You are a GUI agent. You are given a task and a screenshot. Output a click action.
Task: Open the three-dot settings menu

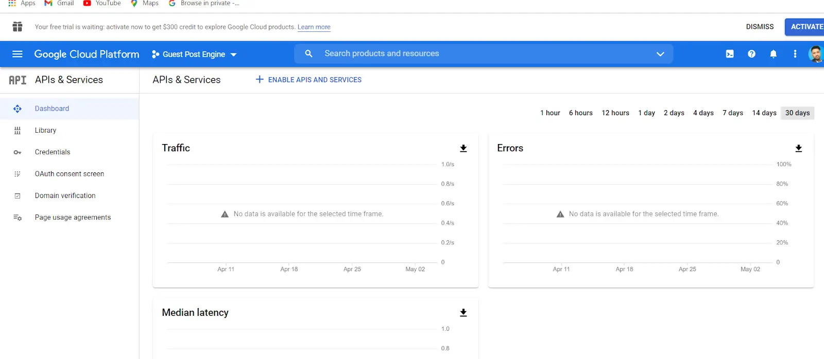(795, 54)
